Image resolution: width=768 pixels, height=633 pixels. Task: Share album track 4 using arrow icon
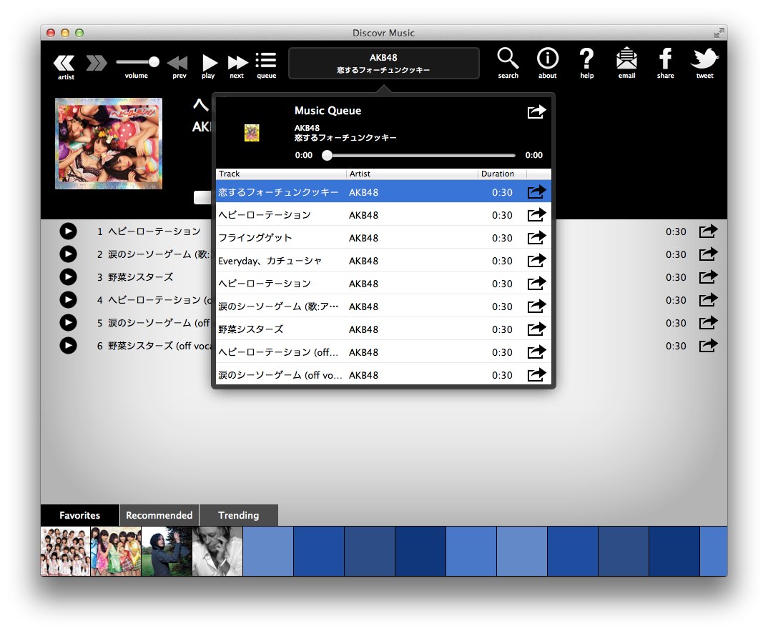coord(708,300)
